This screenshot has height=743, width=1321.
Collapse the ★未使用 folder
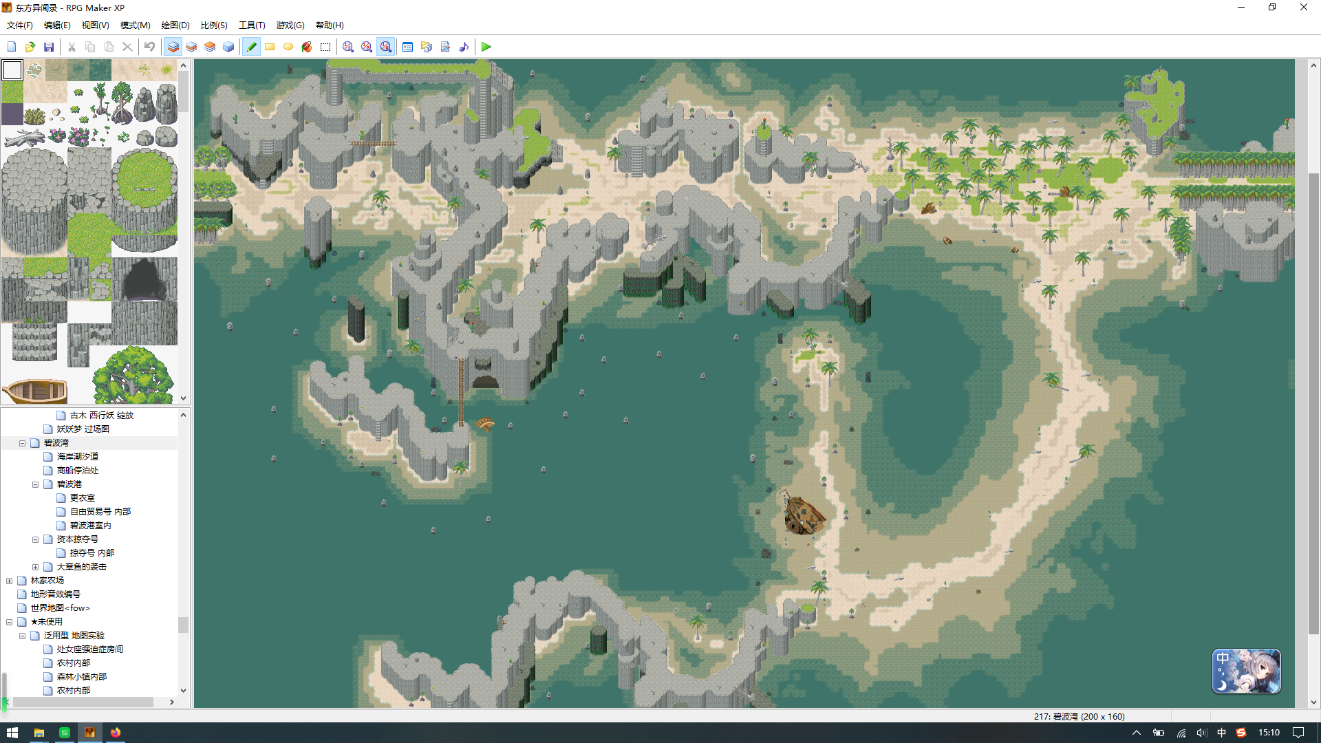9,622
